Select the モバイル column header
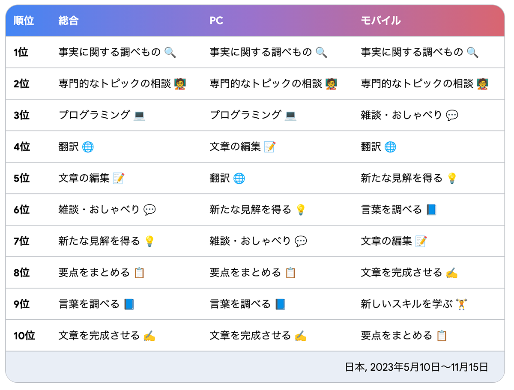514x390 pixels. click(381, 21)
